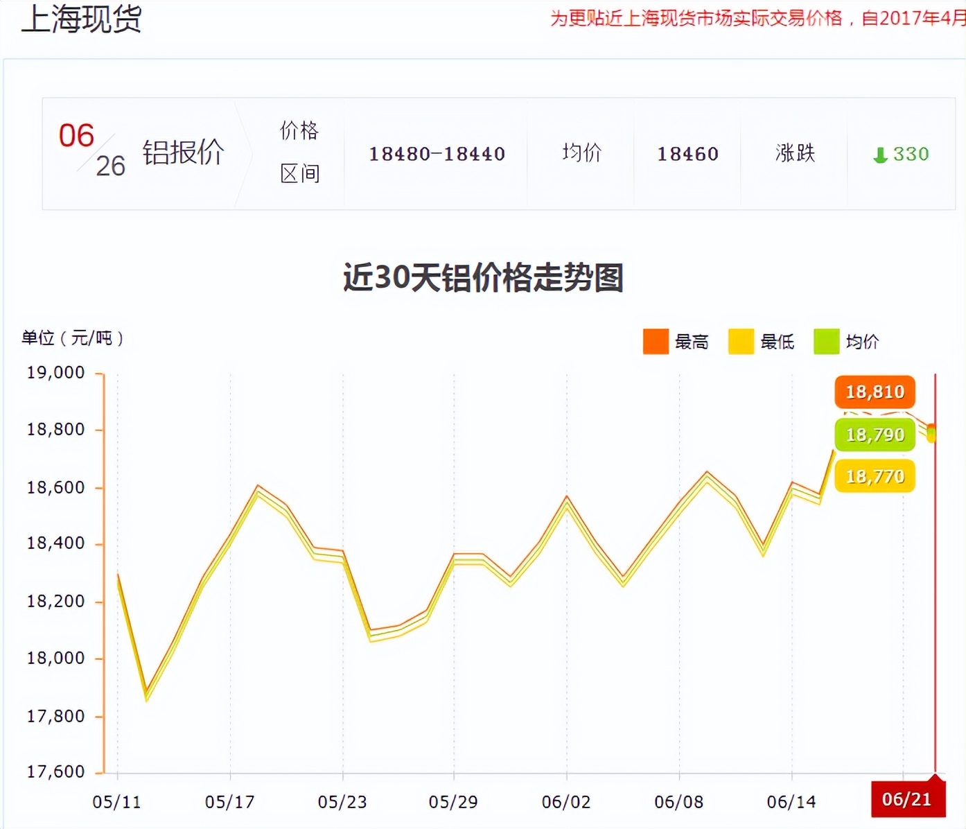Click the 单位（元/吨） unit label
The width and height of the screenshot is (966, 829).
pyautogui.click(x=73, y=338)
